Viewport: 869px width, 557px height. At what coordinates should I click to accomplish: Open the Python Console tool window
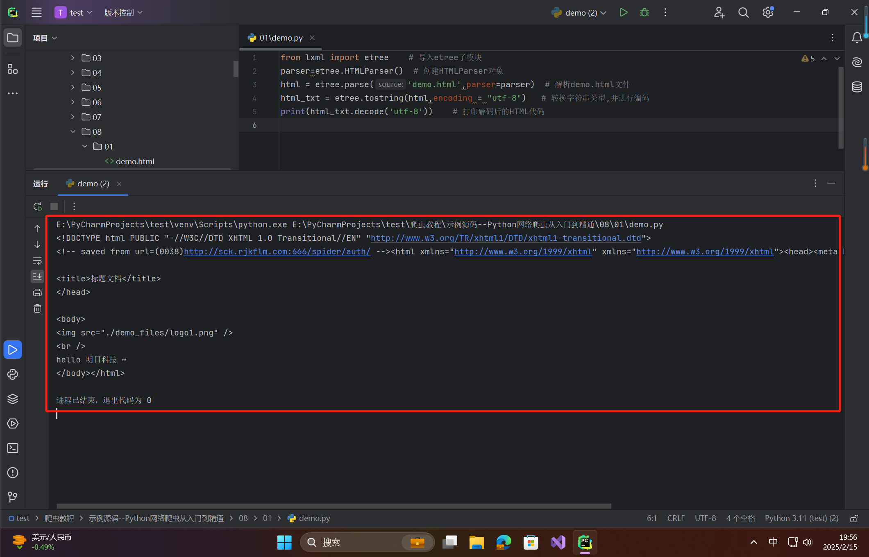[x=13, y=374]
